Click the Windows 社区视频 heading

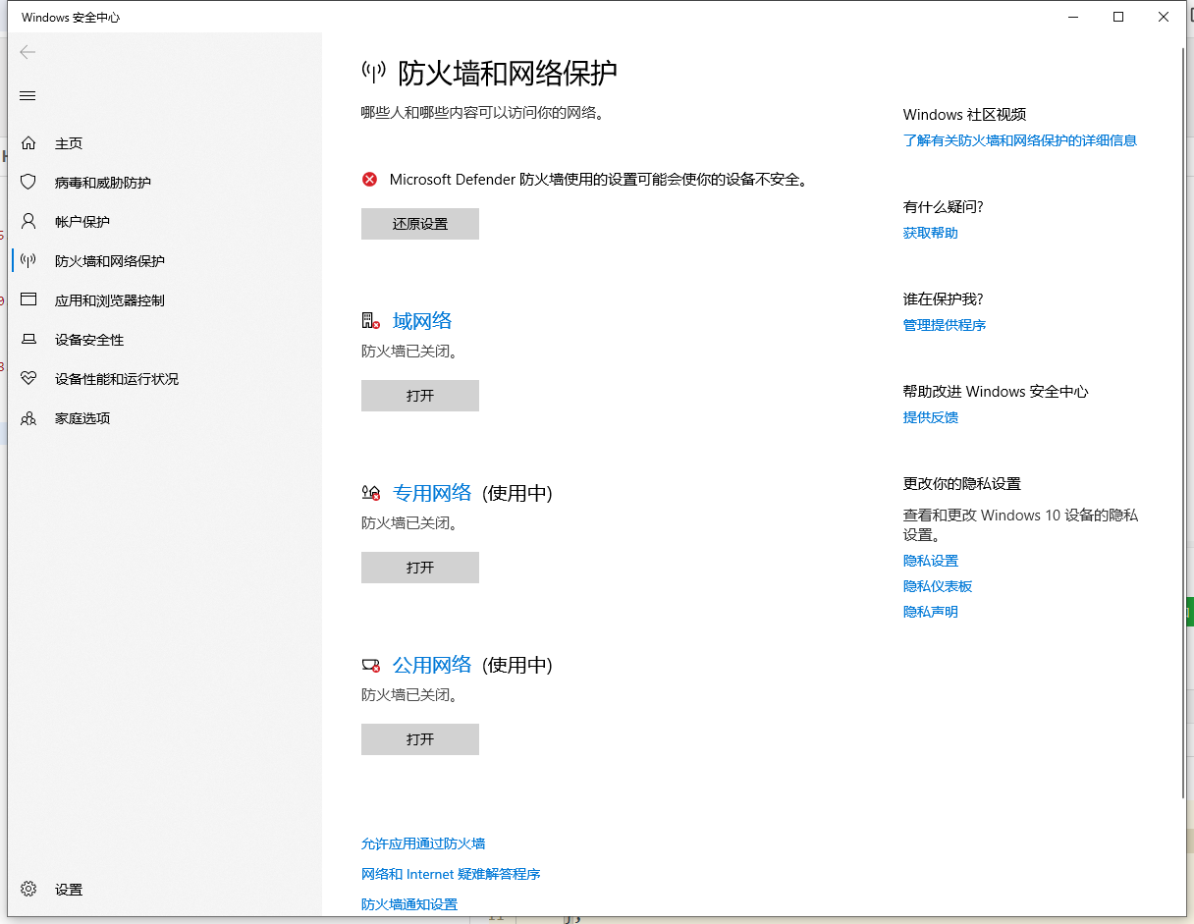click(965, 115)
